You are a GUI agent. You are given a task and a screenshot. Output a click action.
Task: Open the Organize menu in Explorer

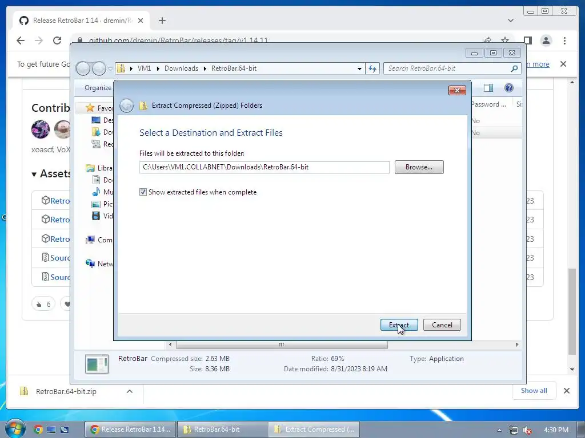98,88
